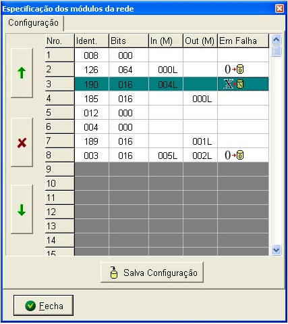Click Out (M) cell 002L
Image resolution: width=288 pixels, height=324 pixels.
(x=200, y=155)
